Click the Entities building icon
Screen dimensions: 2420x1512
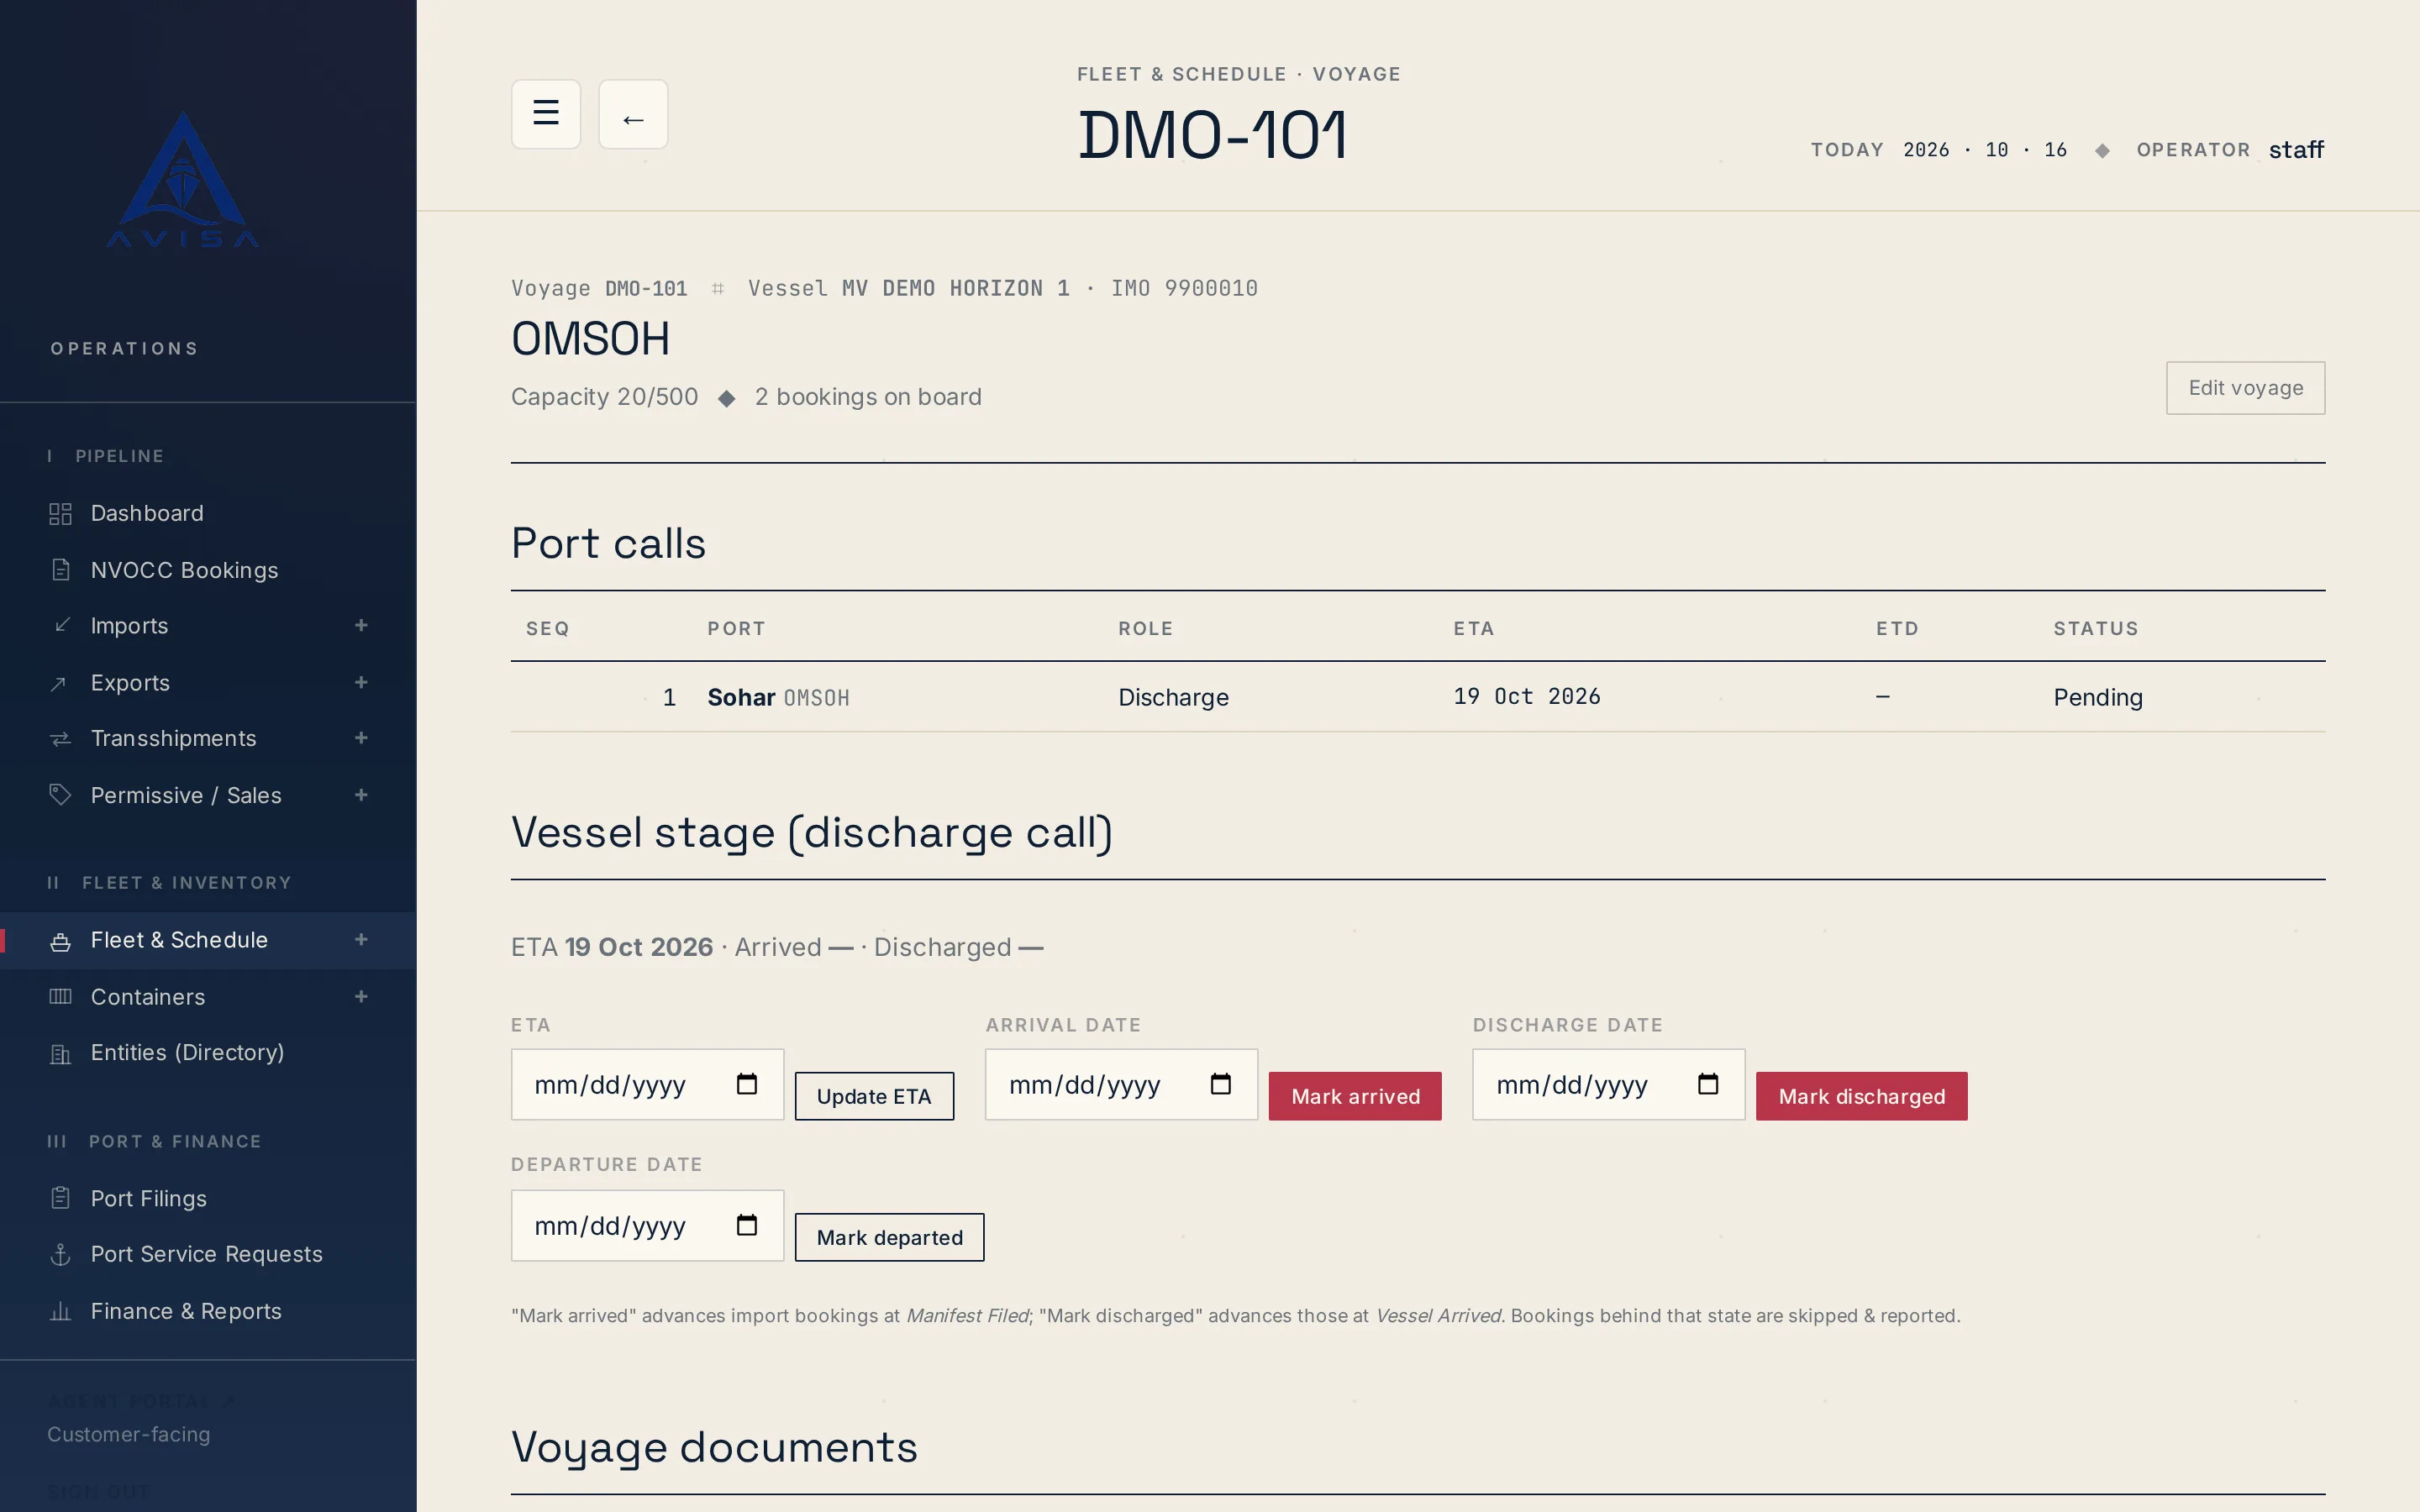(x=60, y=1054)
